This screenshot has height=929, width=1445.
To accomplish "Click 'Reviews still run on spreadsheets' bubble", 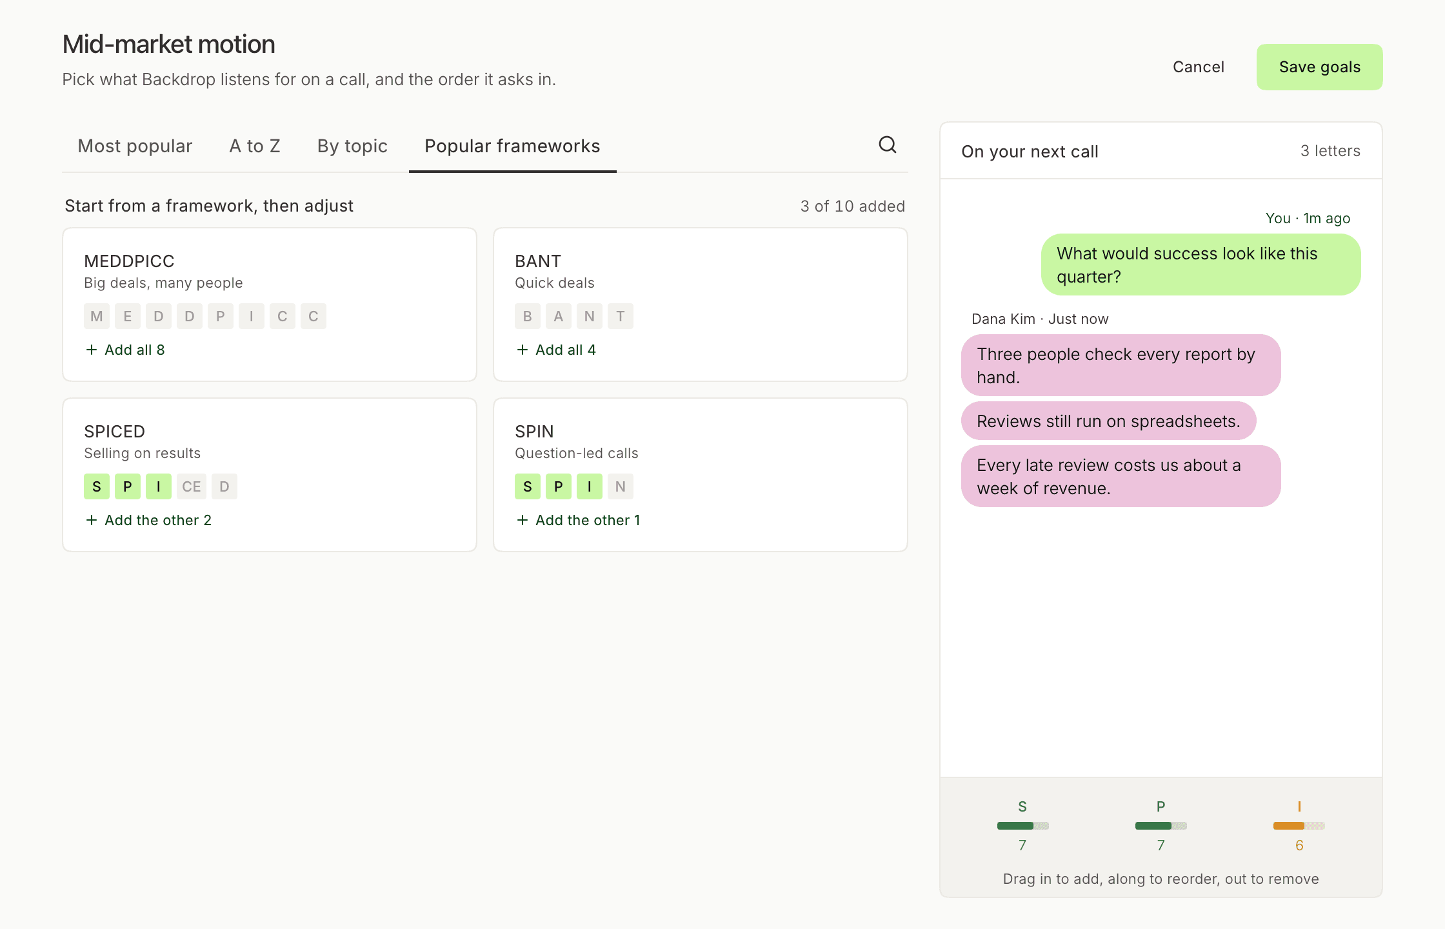I will (x=1108, y=421).
